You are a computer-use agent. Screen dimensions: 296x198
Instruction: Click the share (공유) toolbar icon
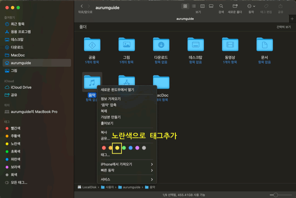(x=280, y=6)
